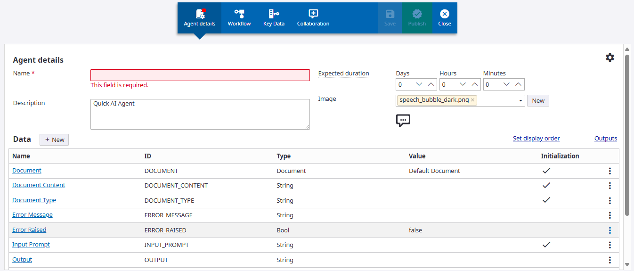Open the Workflow tab in toolbar
634x271 pixels.
(x=239, y=18)
